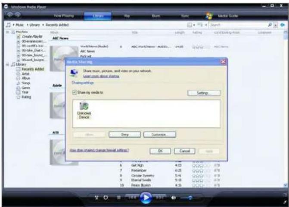
Task: Click the Cancel button
Action: click(x=184, y=151)
